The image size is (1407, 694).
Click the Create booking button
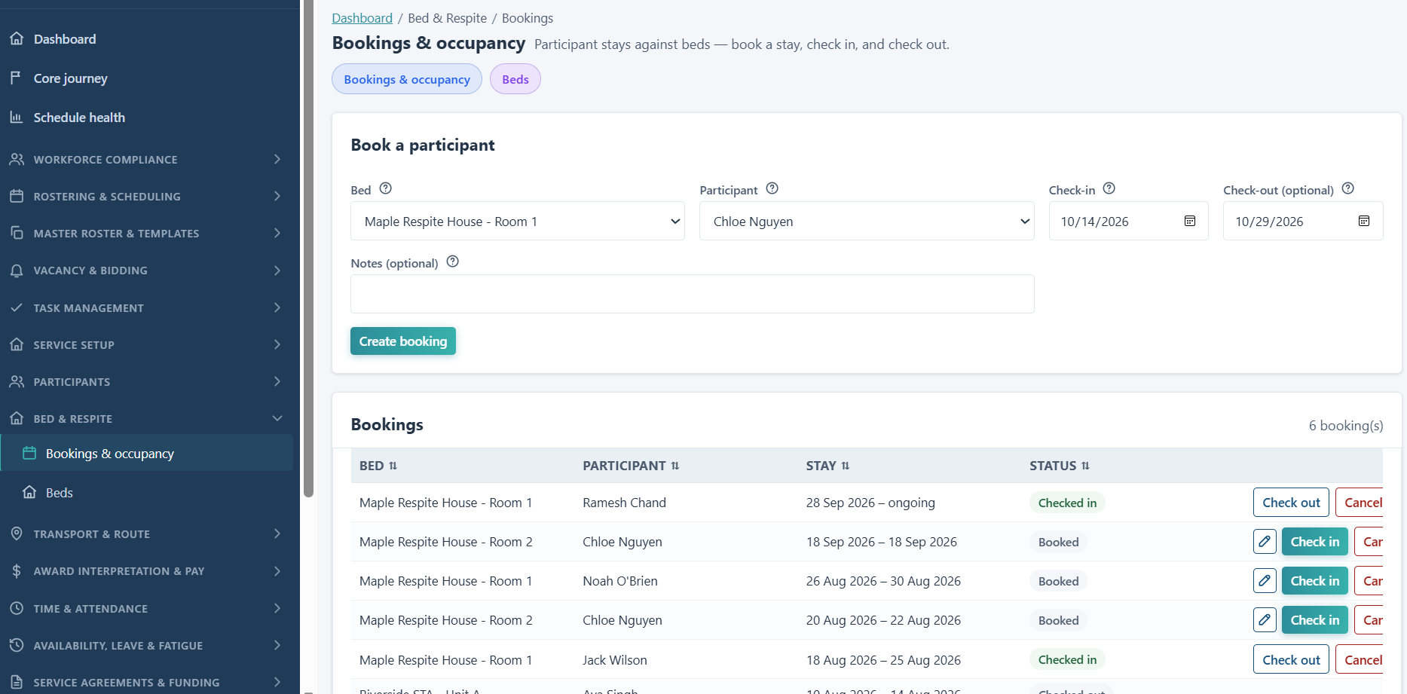pyautogui.click(x=403, y=341)
